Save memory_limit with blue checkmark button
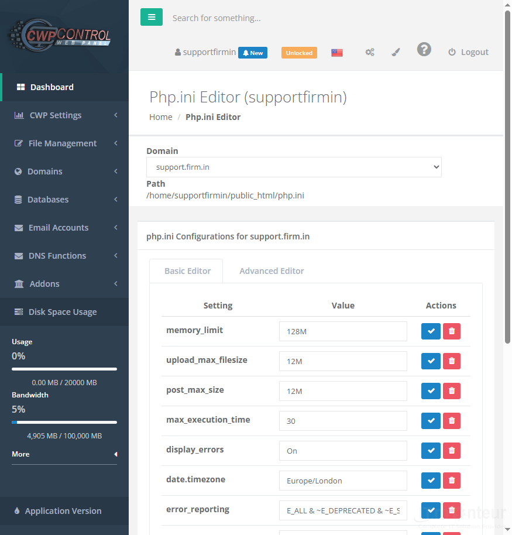 pyautogui.click(x=431, y=331)
